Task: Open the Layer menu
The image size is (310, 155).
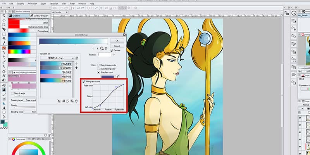Action: pyautogui.click(x=43, y=3)
